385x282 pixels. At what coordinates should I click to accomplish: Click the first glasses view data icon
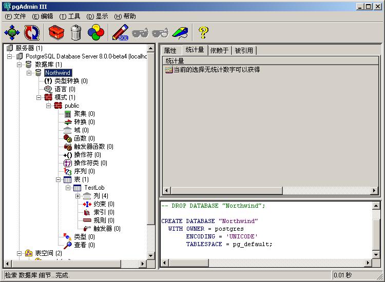140,33
